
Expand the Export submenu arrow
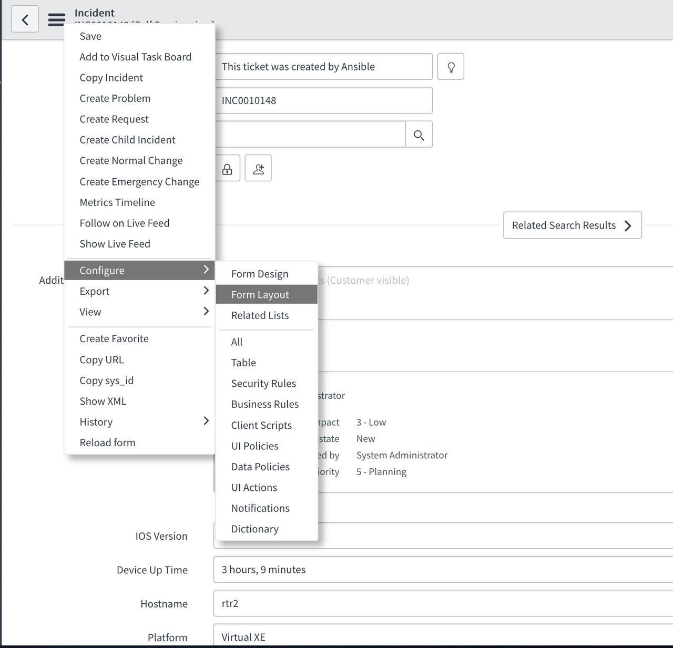[206, 291]
